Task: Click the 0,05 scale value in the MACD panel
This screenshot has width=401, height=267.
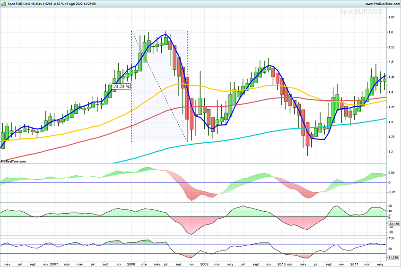Action: 391,173
